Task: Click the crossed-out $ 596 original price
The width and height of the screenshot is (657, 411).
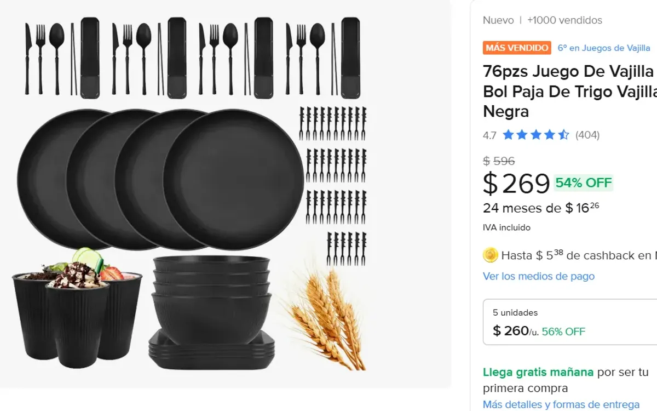Action: (x=499, y=161)
